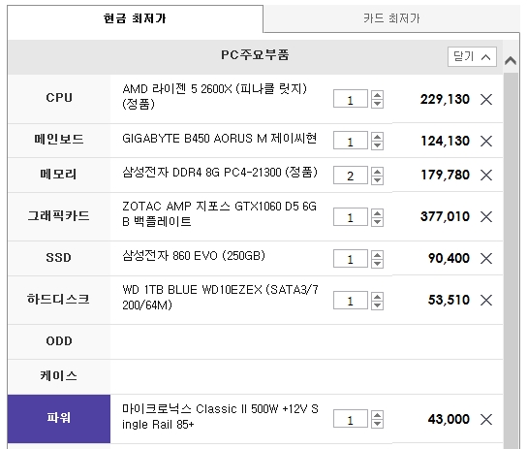
Task: Focus the 하드디스크 quantity input field
Action: pyautogui.click(x=351, y=301)
